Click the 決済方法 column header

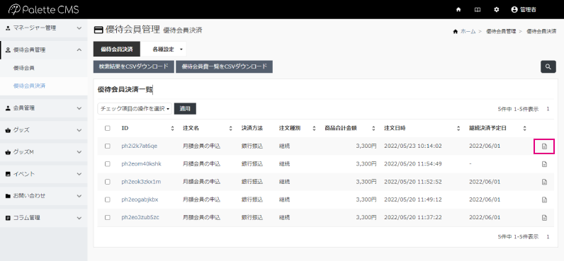(x=252, y=128)
